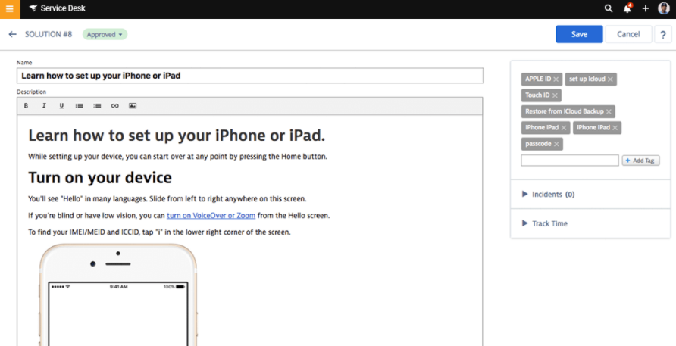Insert a hyperlink
The height and width of the screenshot is (346, 676).
[x=114, y=105]
